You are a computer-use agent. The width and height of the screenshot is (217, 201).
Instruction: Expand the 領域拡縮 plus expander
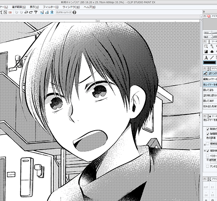click(x=205, y=145)
